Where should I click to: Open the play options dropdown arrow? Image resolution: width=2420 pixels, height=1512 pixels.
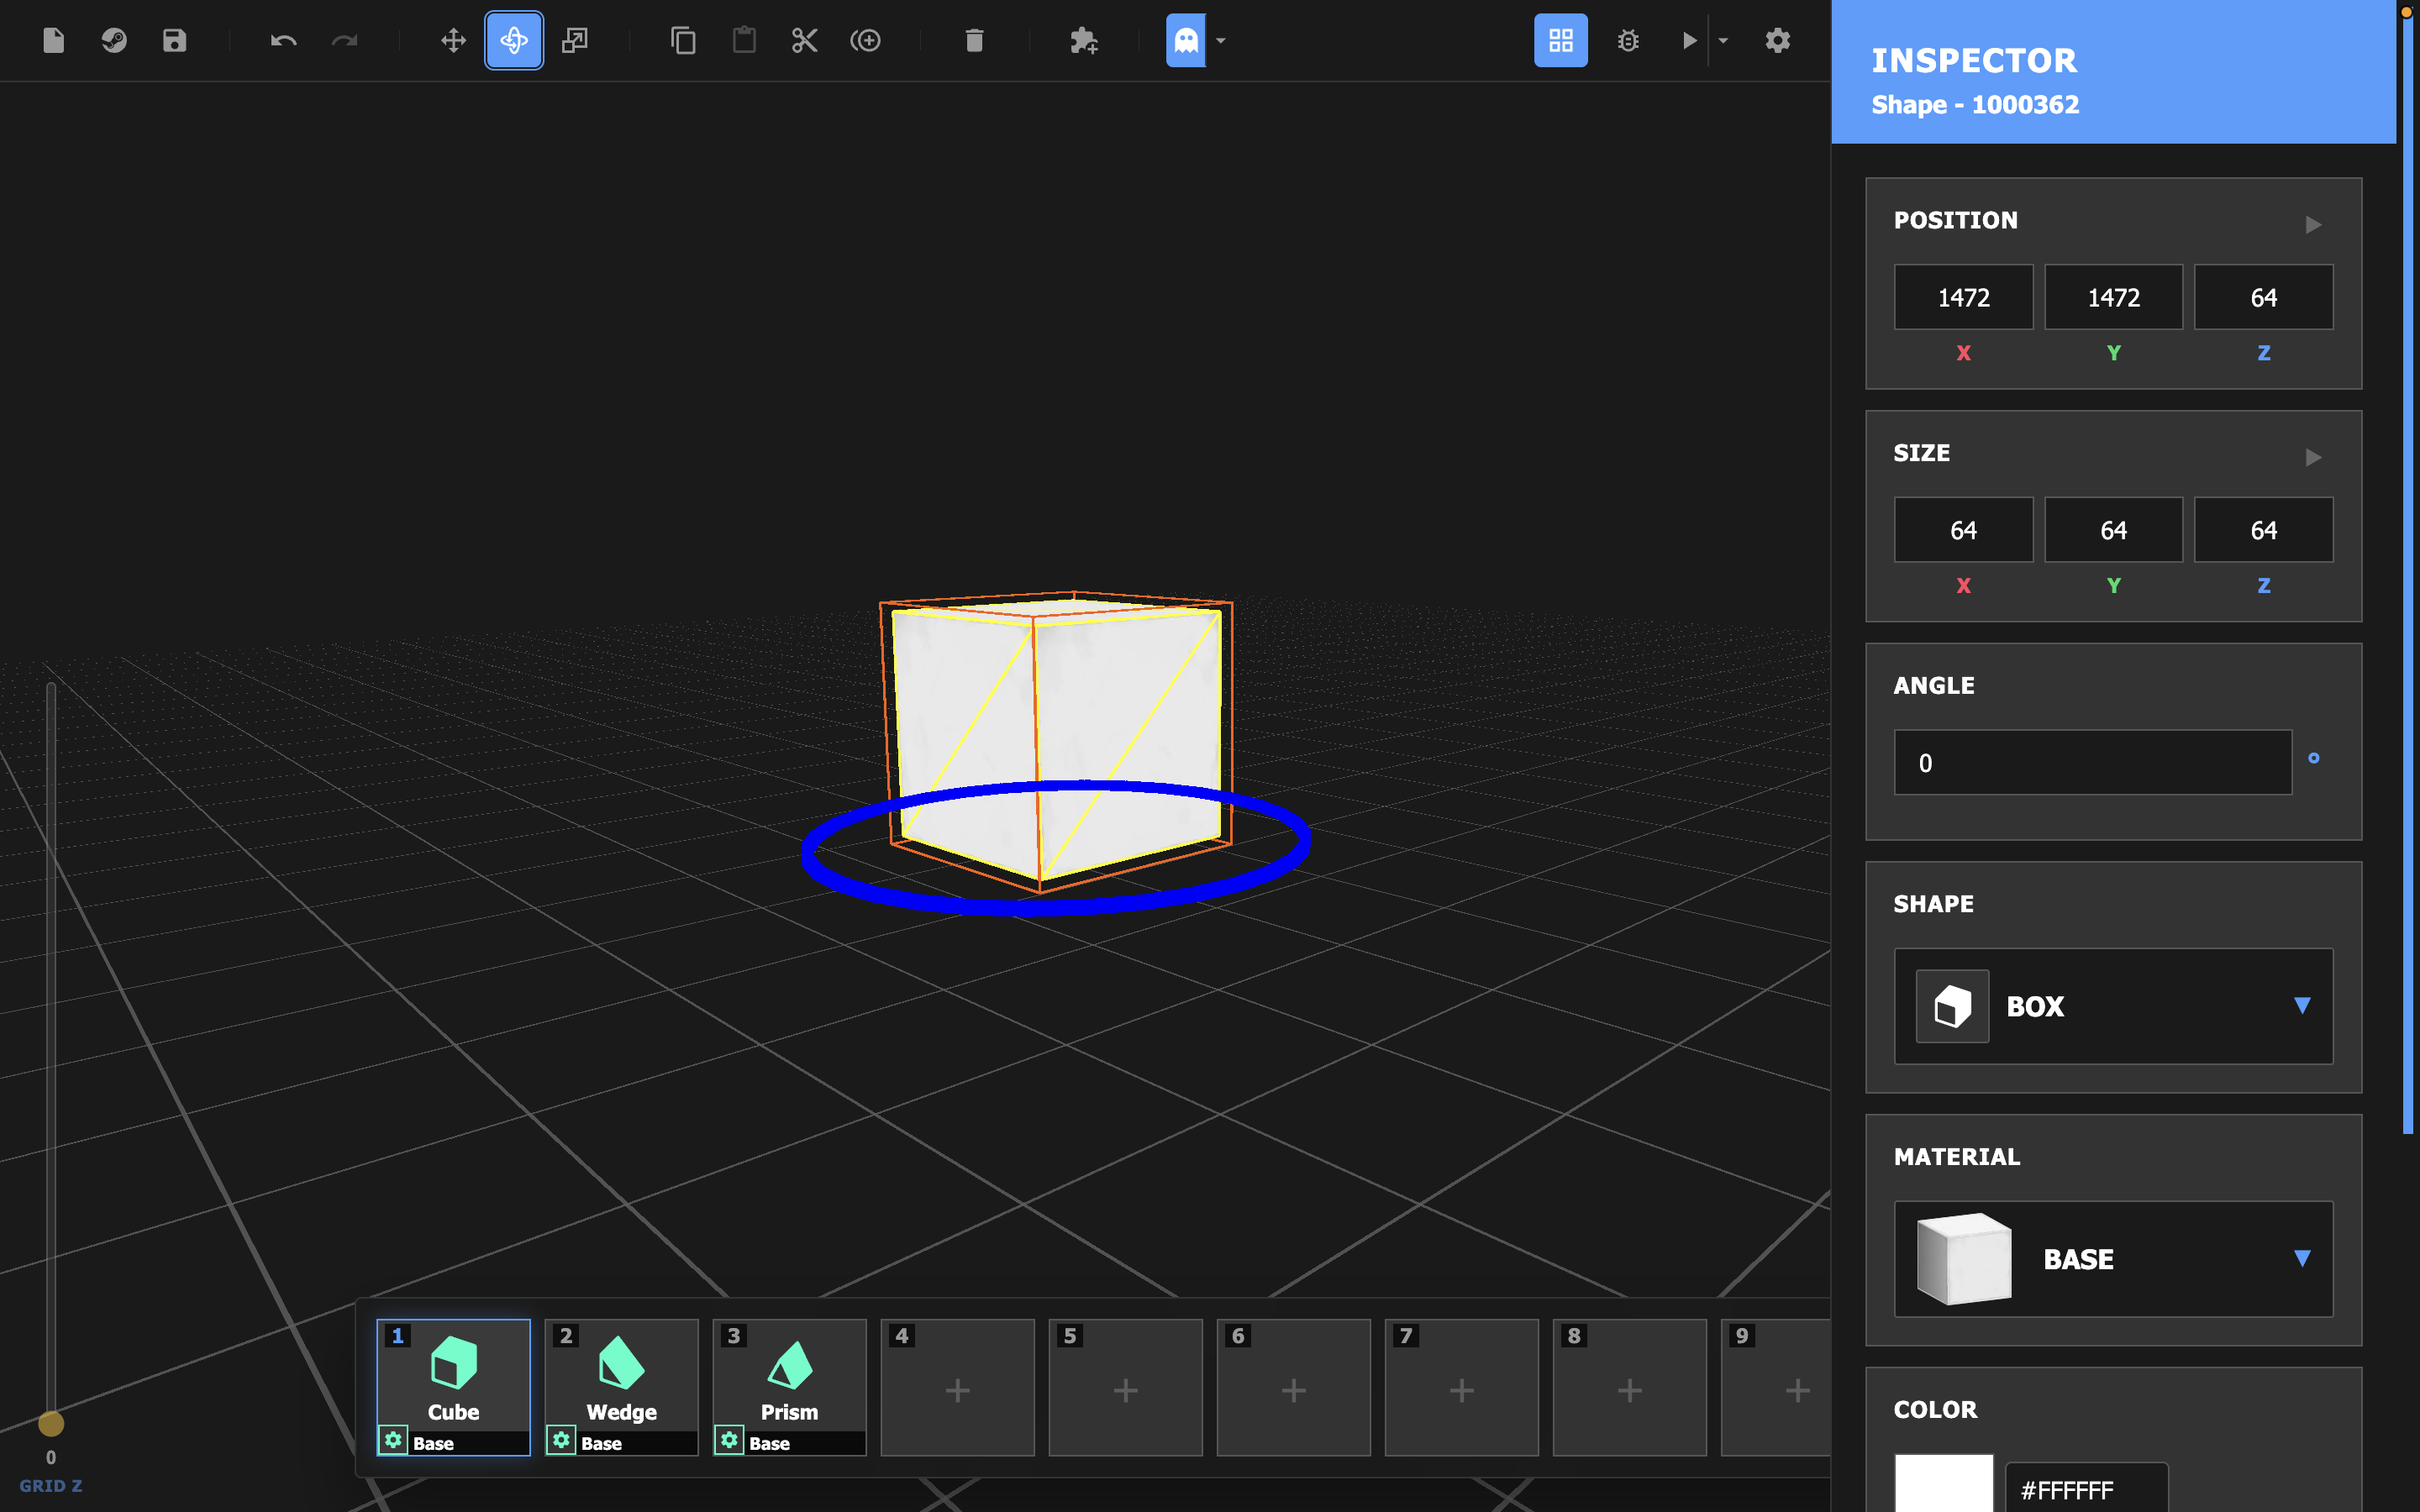1723,41
